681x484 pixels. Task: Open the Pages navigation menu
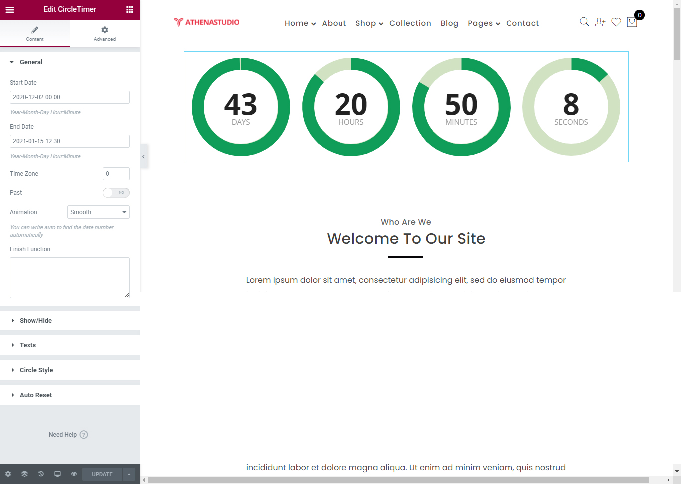click(x=480, y=23)
